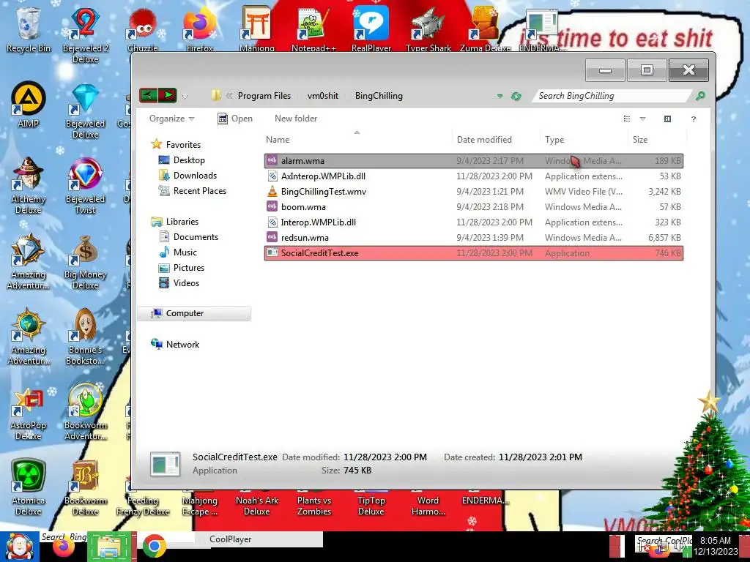Open the AIMP desktop shortcut

29,105
